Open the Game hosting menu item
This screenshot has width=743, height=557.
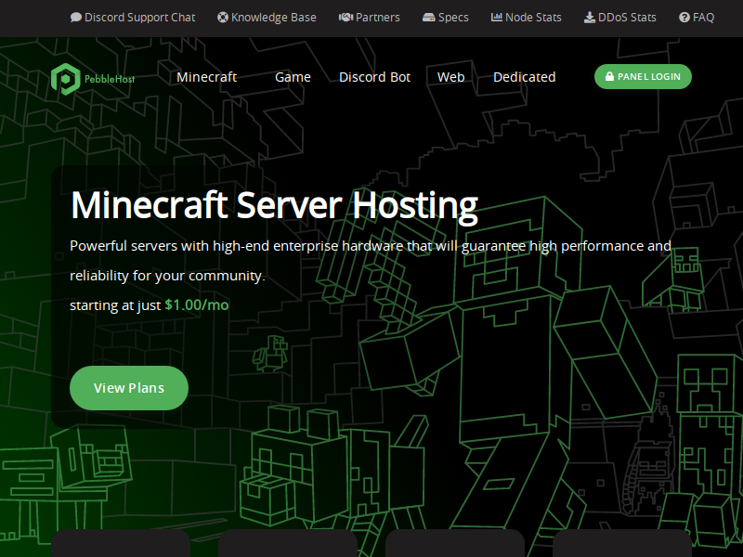[293, 77]
